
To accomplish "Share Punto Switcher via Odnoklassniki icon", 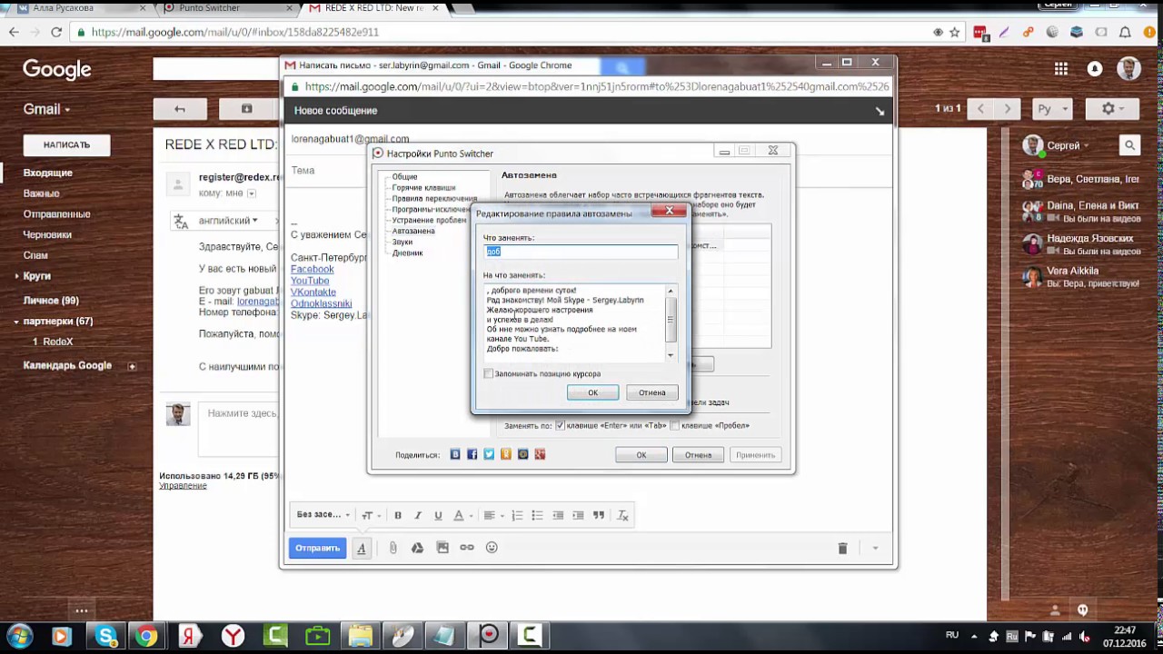I will click(x=506, y=454).
